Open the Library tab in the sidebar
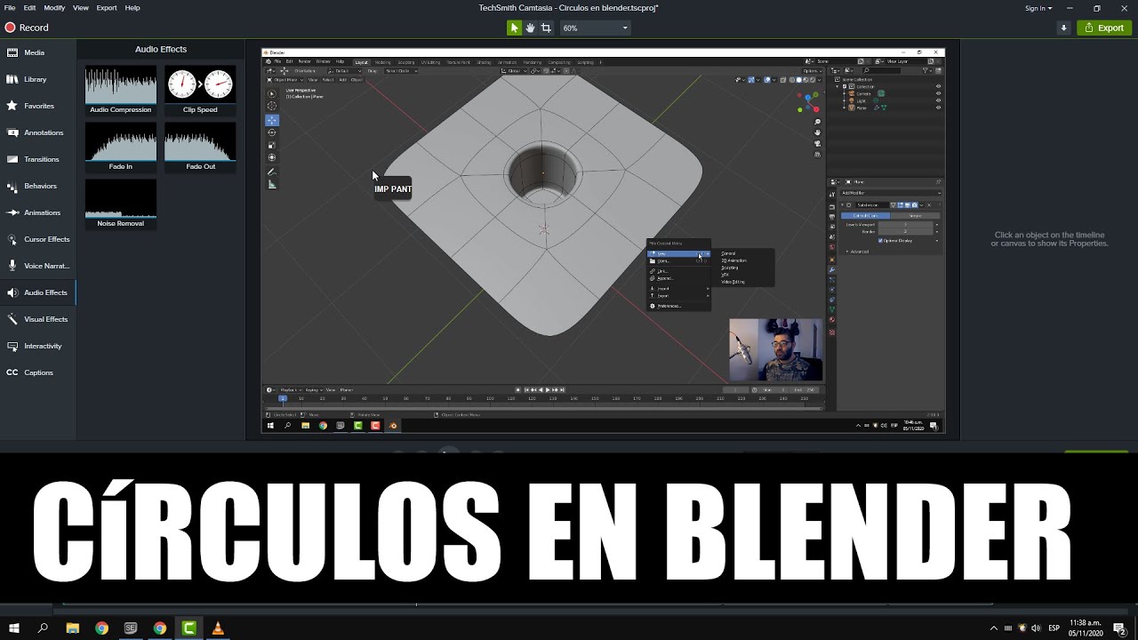 click(x=38, y=79)
